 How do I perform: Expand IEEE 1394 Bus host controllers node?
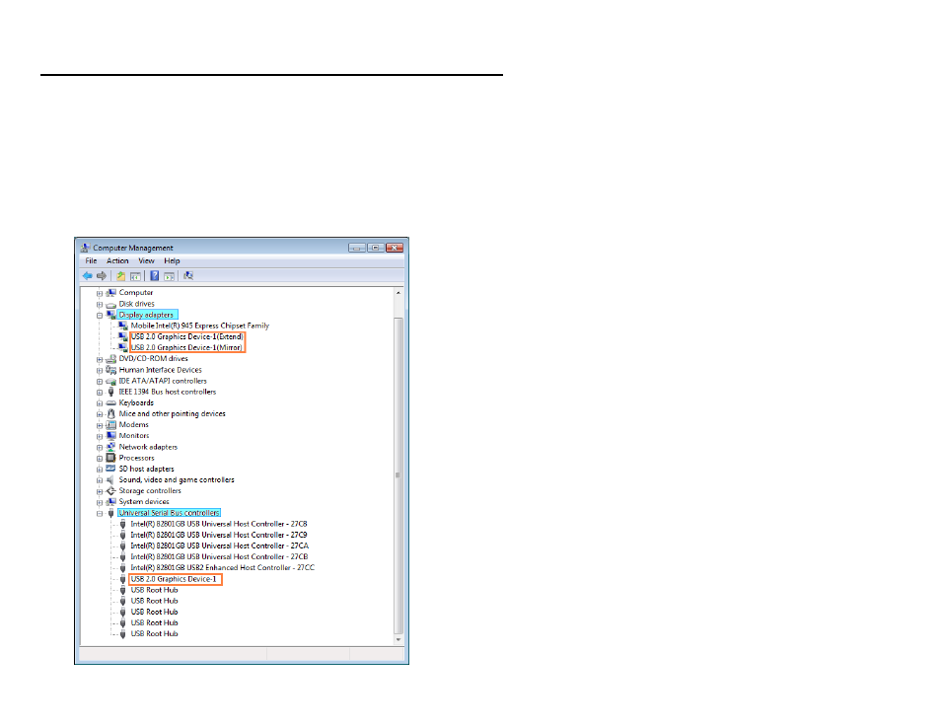pyautogui.click(x=100, y=393)
